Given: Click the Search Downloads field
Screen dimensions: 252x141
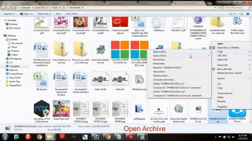Looking at the screenshot, I should (x=237, y=8).
